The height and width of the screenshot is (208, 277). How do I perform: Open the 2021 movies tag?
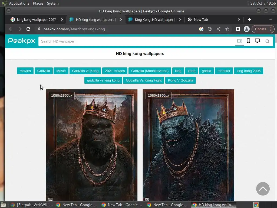tap(115, 71)
